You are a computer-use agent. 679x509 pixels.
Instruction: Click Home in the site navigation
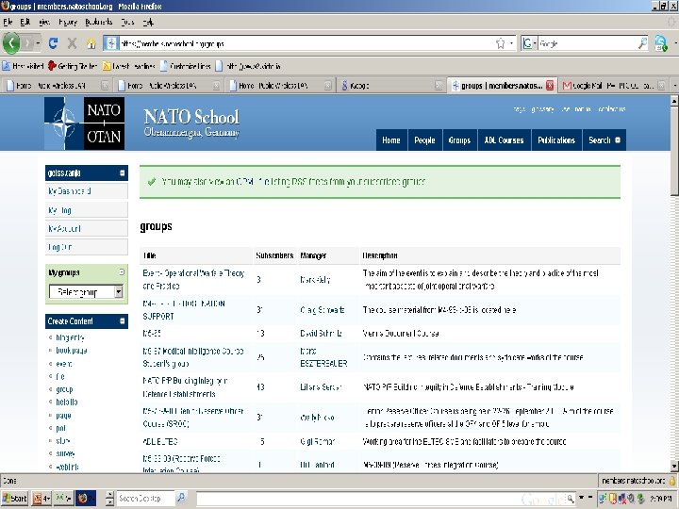pyautogui.click(x=391, y=140)
